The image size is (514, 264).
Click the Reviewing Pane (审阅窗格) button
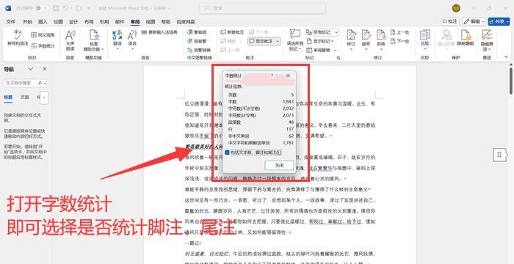(322, 50)
